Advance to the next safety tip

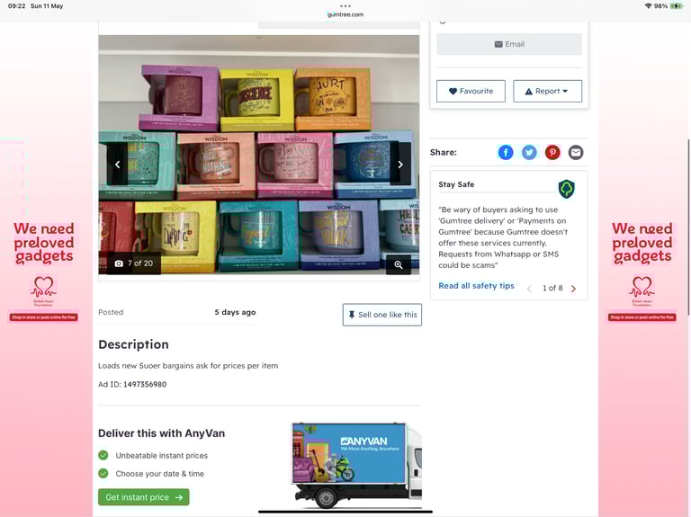[x=573, y=289]
